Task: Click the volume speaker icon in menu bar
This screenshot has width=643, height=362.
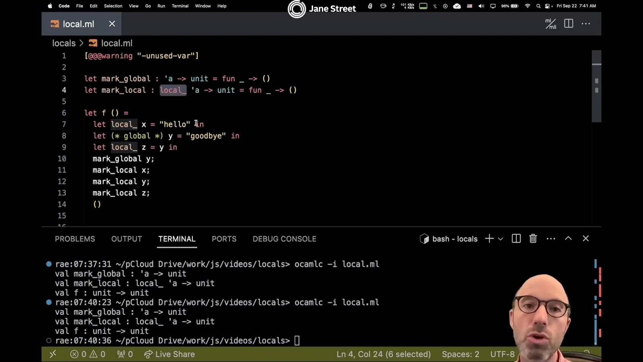Action: pos(481,6)
